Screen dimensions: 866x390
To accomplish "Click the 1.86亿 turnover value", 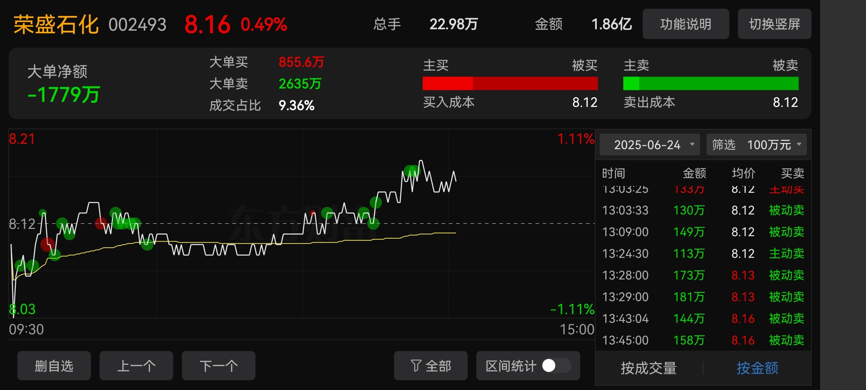I will [612, 24].
